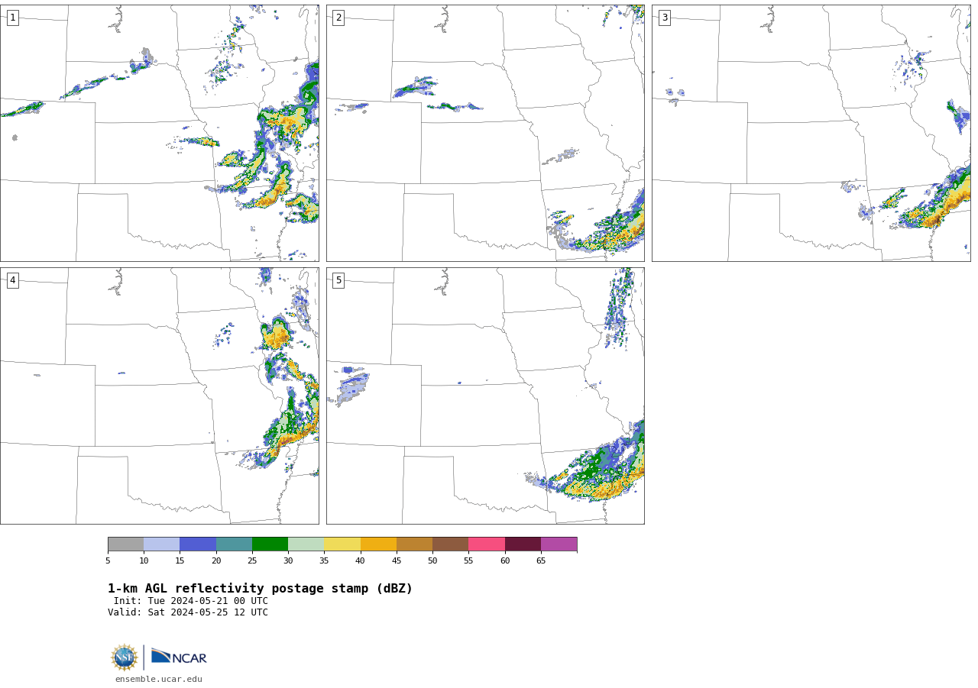Image resolution: width=978 pixels, height=688 pixels.
Task: Click the yellow 35-40 dBZ swatch
Action: pyautogui.click(x=342, y=544)
